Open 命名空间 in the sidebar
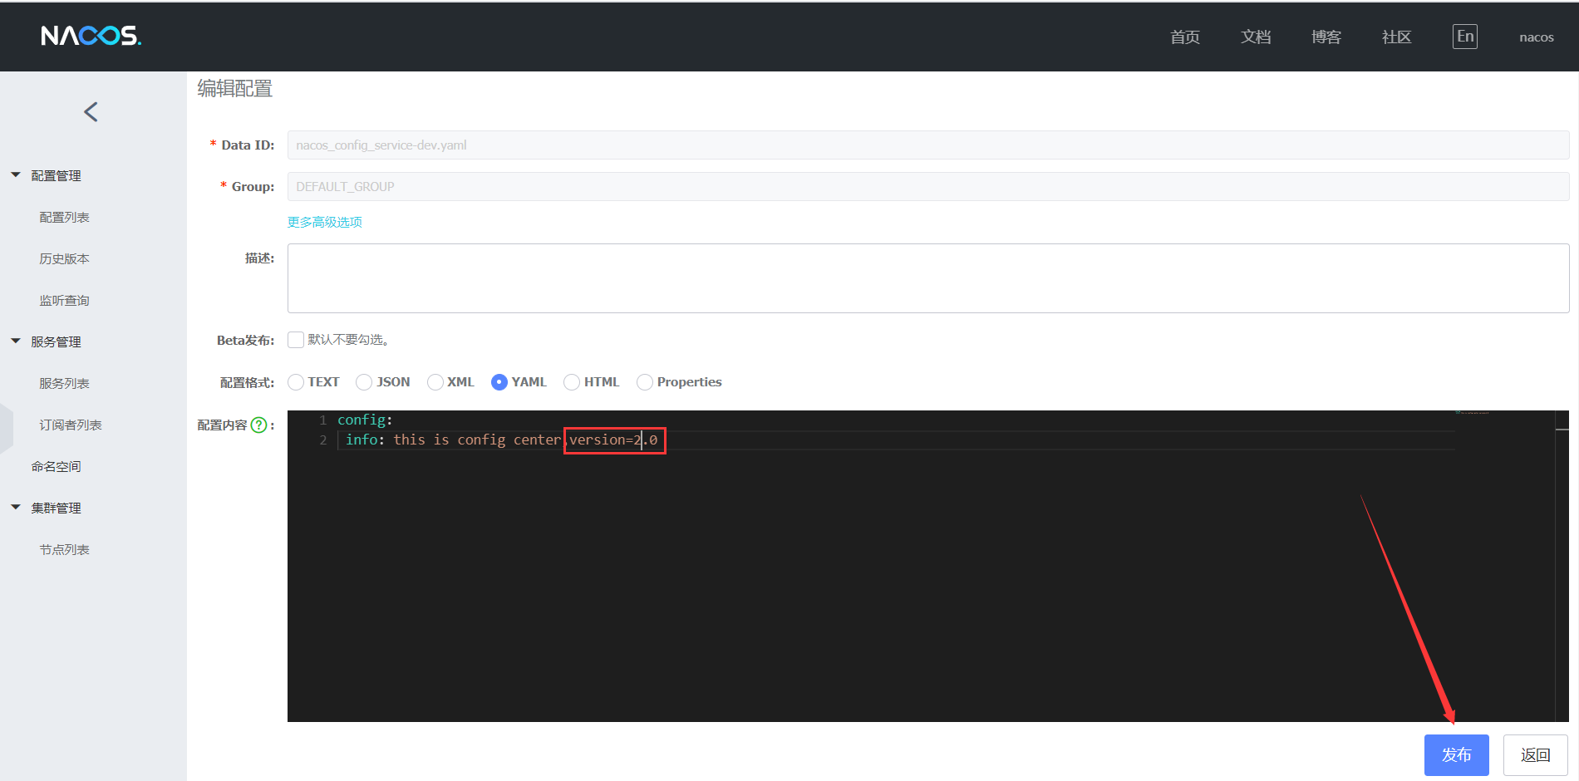 coord(56,466)
